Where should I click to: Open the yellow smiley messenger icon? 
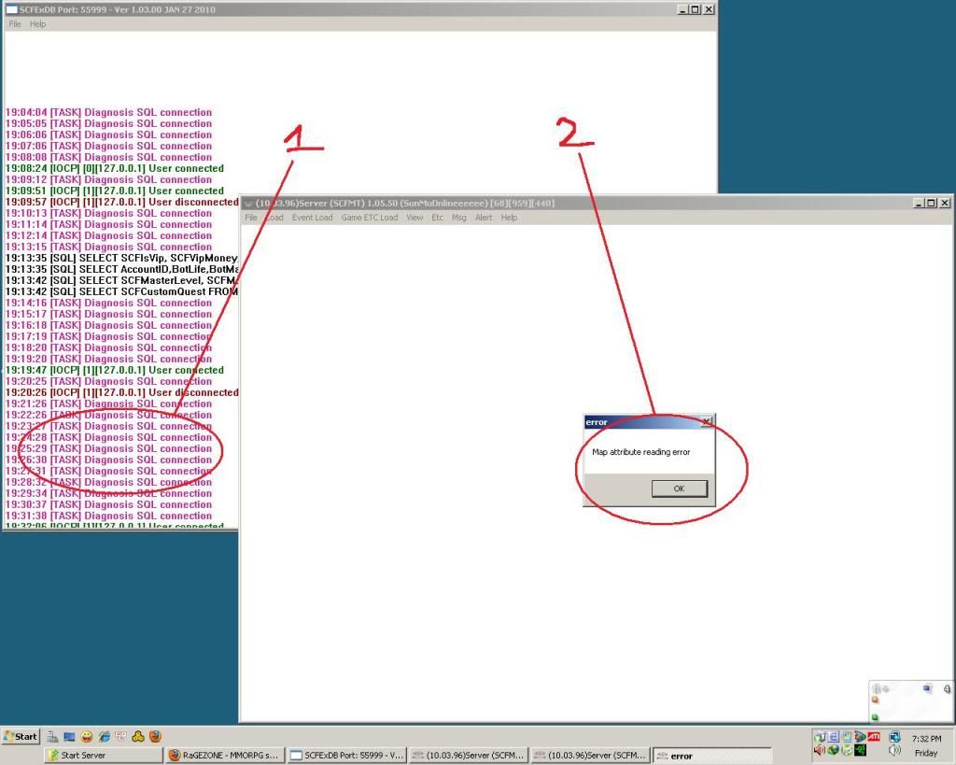pos(87,737)
